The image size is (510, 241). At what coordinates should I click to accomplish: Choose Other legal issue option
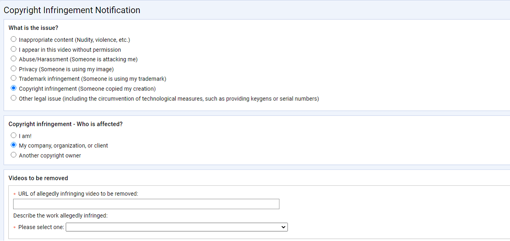14,98
